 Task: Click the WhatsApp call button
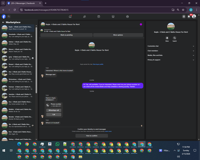point(54,110)
